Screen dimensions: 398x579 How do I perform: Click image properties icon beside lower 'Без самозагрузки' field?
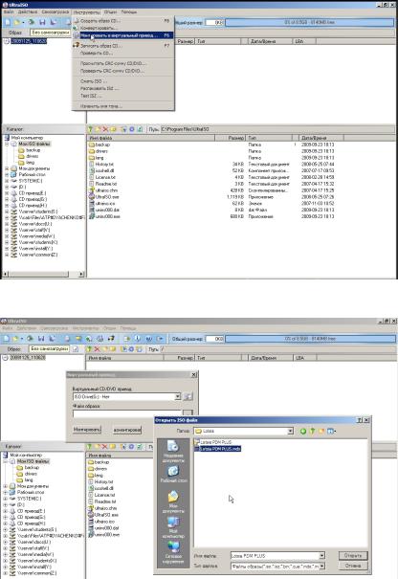(x=76, y=349)
